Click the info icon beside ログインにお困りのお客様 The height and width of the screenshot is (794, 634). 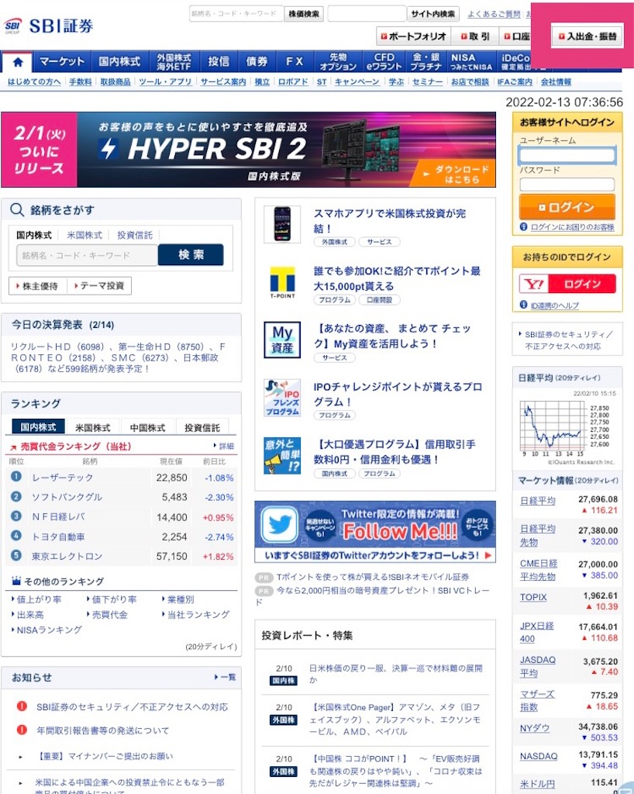tap(524, 227)
